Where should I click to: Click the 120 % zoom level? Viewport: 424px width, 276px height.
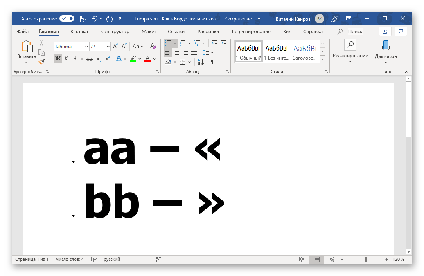399,259
